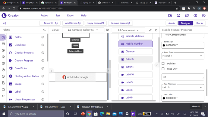This screenshot has width=208, height=117.
Task: Pick the Text Color black swatch
Action: (x=164, y=98)
